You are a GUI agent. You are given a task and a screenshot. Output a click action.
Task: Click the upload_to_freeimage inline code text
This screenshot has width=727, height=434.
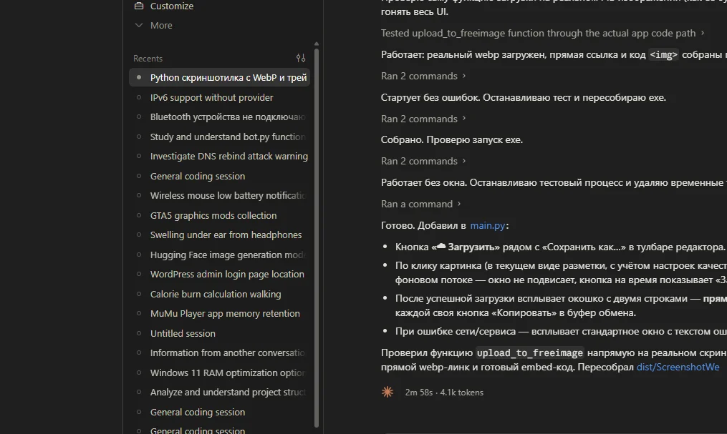pos(529,352)
